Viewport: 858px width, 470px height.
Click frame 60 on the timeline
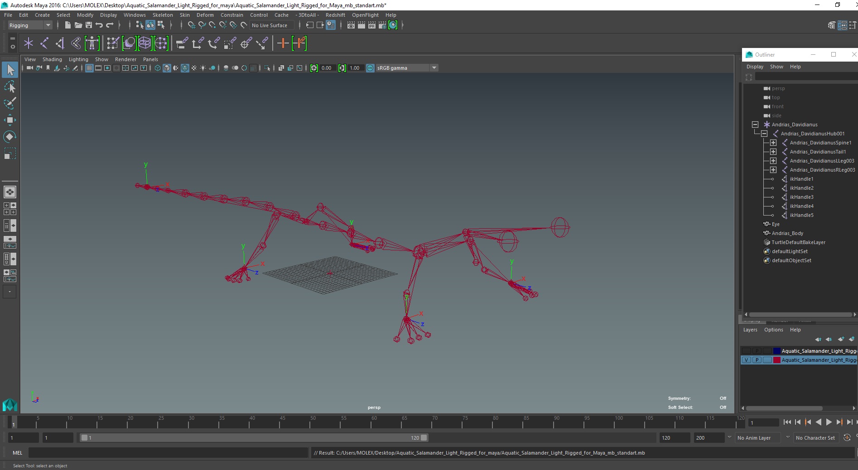pos(374,422)
